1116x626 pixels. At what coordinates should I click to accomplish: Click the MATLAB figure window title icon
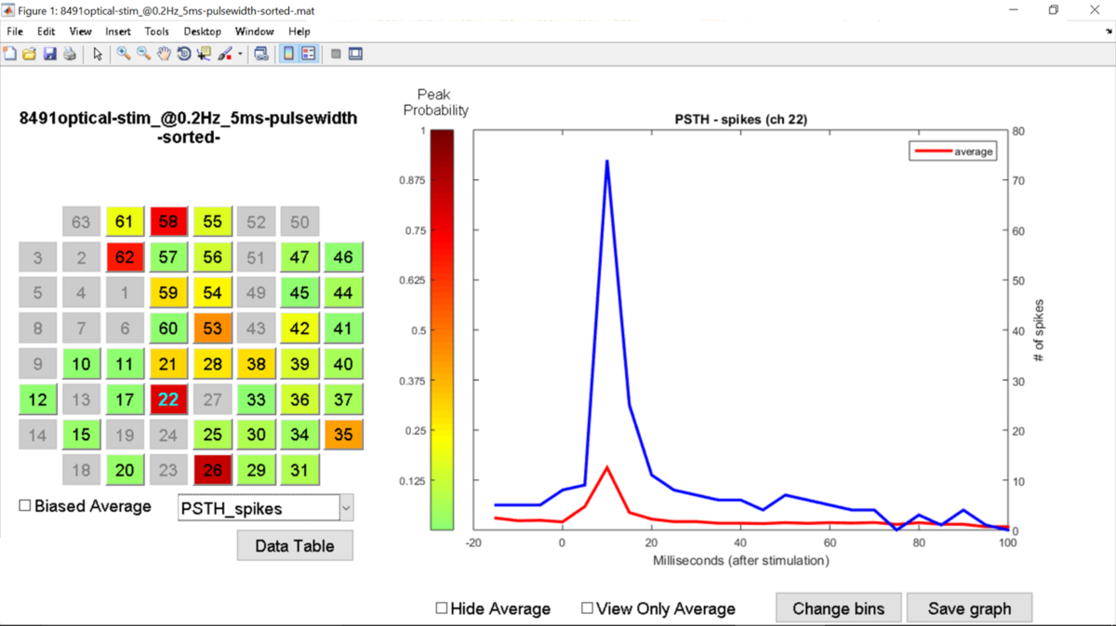pyautogui.click(x=9, y=9)
